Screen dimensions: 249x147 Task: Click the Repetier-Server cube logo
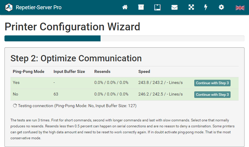9,7
